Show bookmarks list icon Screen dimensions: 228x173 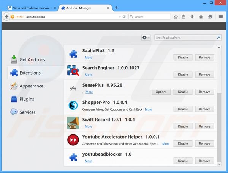pos(184,17)
